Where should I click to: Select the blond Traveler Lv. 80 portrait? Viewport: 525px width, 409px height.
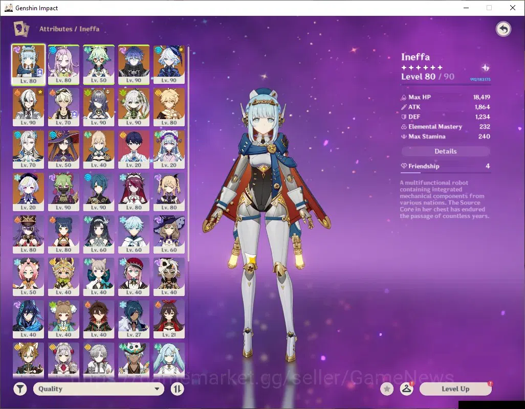pyautogui.click(x=169, y=107)
